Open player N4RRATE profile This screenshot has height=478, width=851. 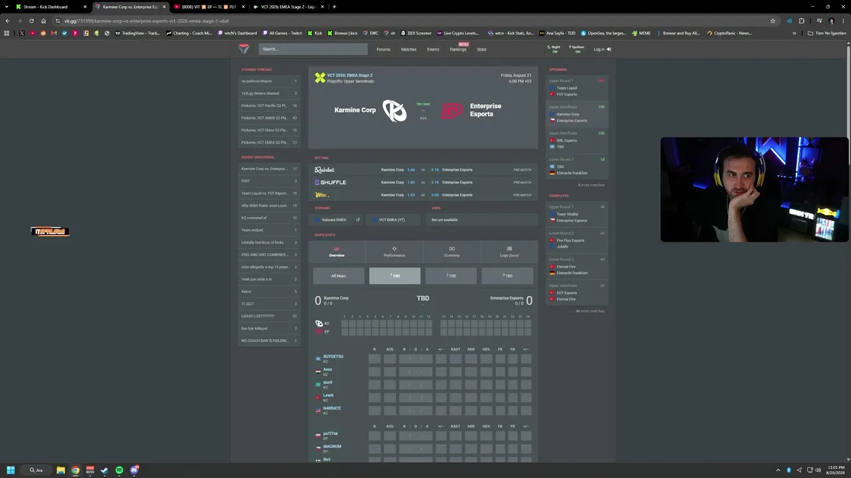[x=332, y=408]
